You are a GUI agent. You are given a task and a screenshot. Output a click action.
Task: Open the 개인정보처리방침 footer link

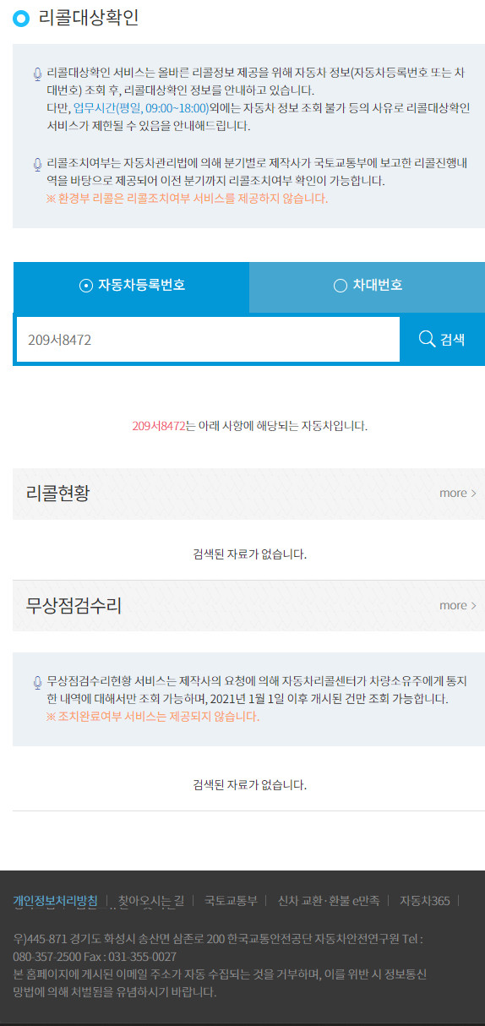(55, 900)
